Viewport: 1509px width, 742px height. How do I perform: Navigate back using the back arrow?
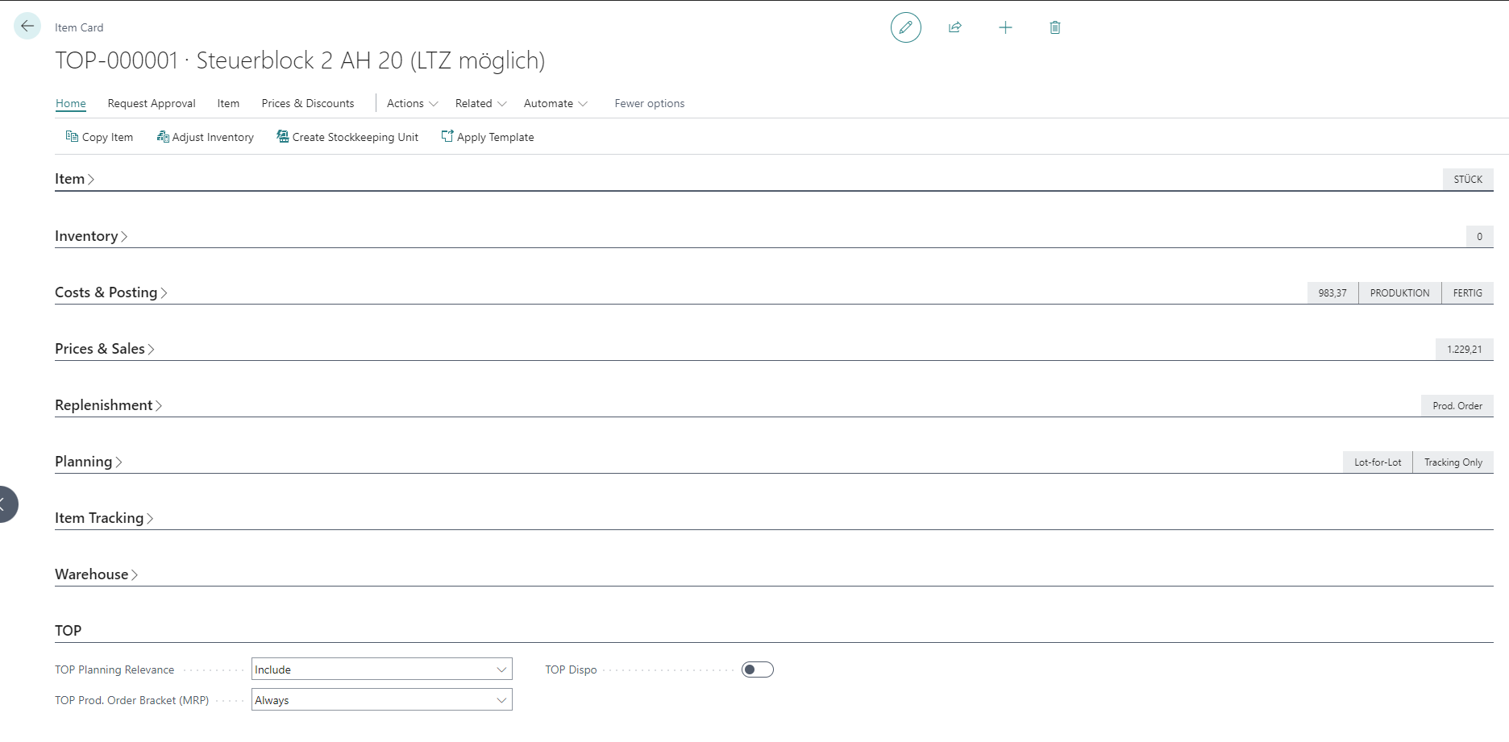pos(27,25)
